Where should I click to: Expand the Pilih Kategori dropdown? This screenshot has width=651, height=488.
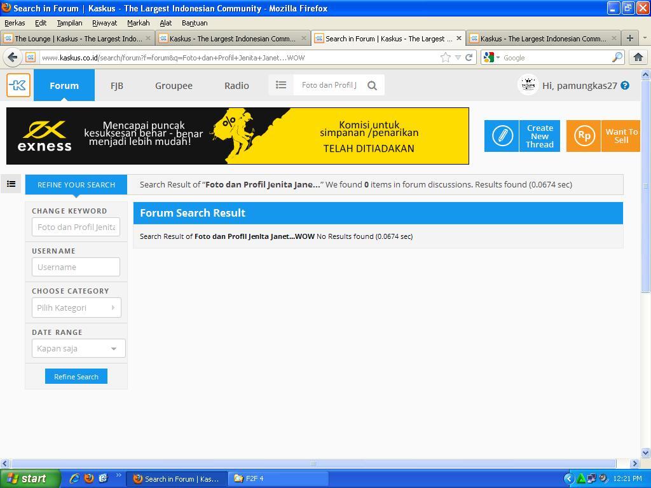pyautogui.click(x=76, y=308)
